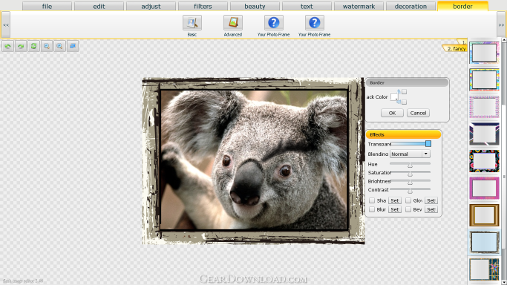Viewport: 507px width, 285px height.
Task: Open the Advanced border tool
Action: click(x=233, y=25)
